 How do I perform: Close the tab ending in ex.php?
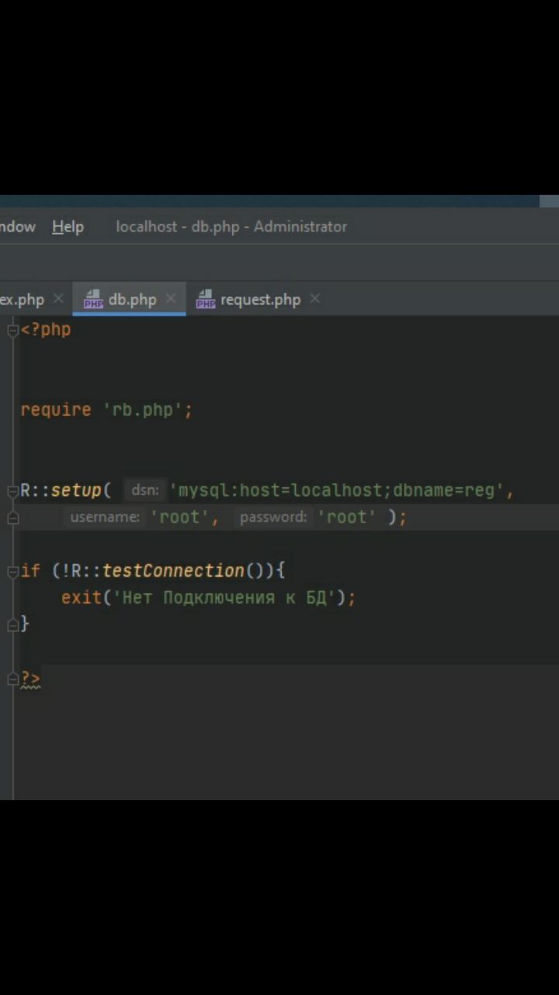[58, 298]
